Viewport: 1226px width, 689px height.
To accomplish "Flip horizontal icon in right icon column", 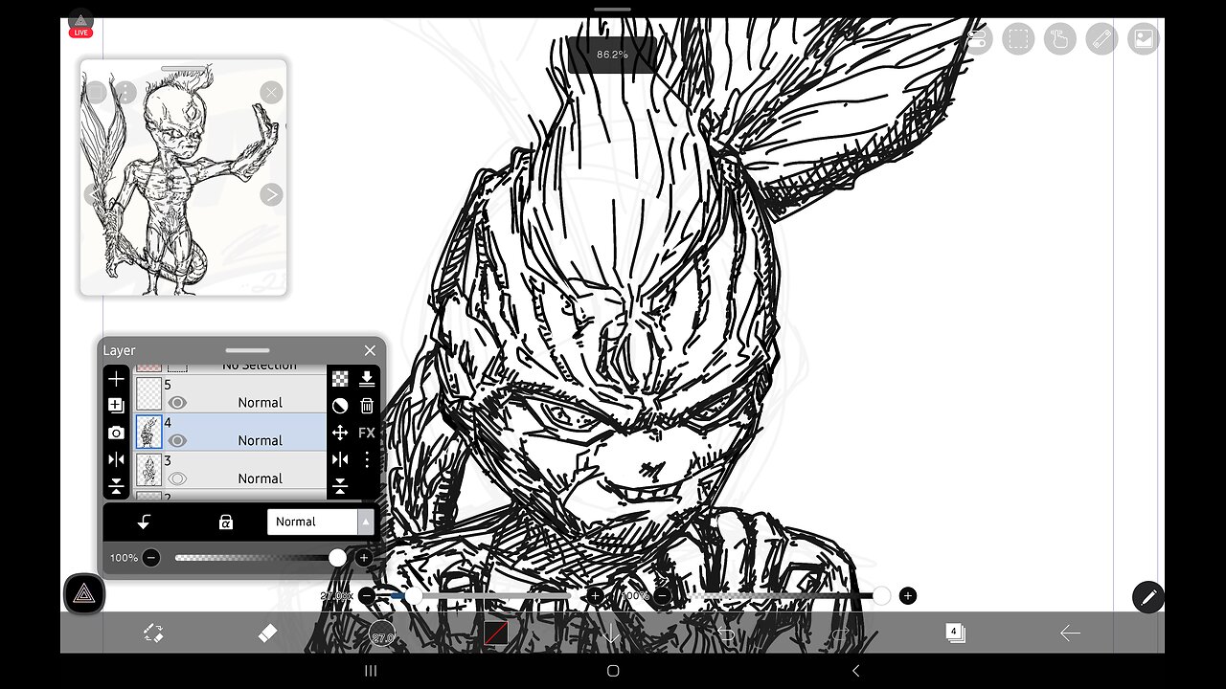I will click(340, 459).
